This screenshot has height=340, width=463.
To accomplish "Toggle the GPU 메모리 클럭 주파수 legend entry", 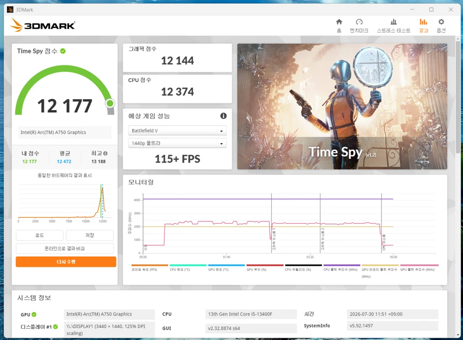I will [x=380, y=271].
